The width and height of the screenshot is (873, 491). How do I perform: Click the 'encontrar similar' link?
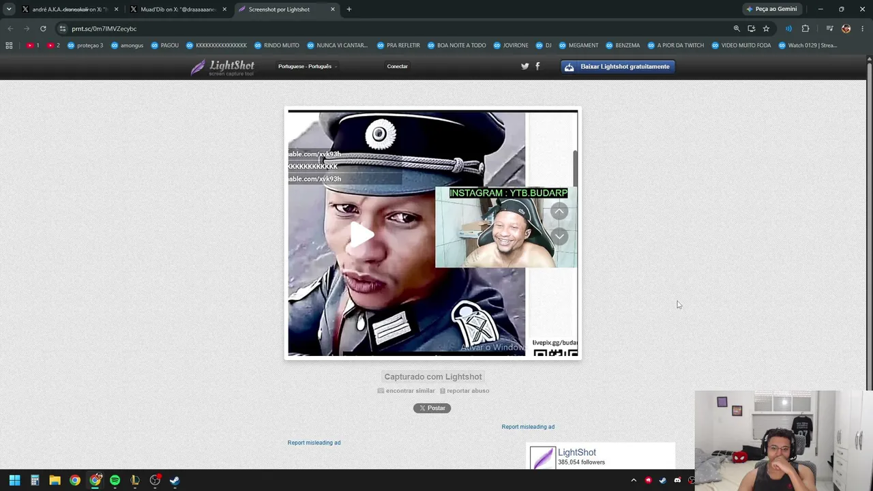[x=406, y=391]
